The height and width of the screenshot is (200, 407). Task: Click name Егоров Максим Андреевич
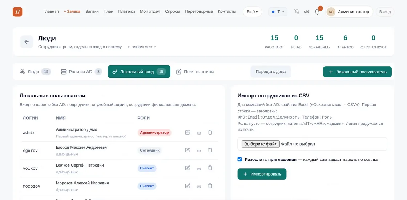pyautogui.click(x=82, y=147)
